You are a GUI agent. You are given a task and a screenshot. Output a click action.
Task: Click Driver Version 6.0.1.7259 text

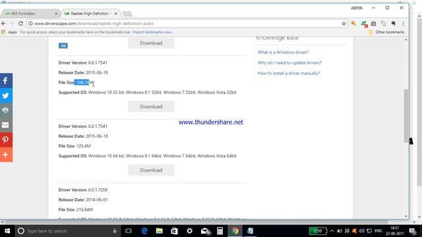coord(83,190)
